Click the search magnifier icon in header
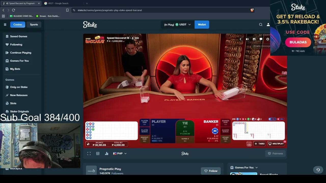326x183 pixels. point(261,25)
